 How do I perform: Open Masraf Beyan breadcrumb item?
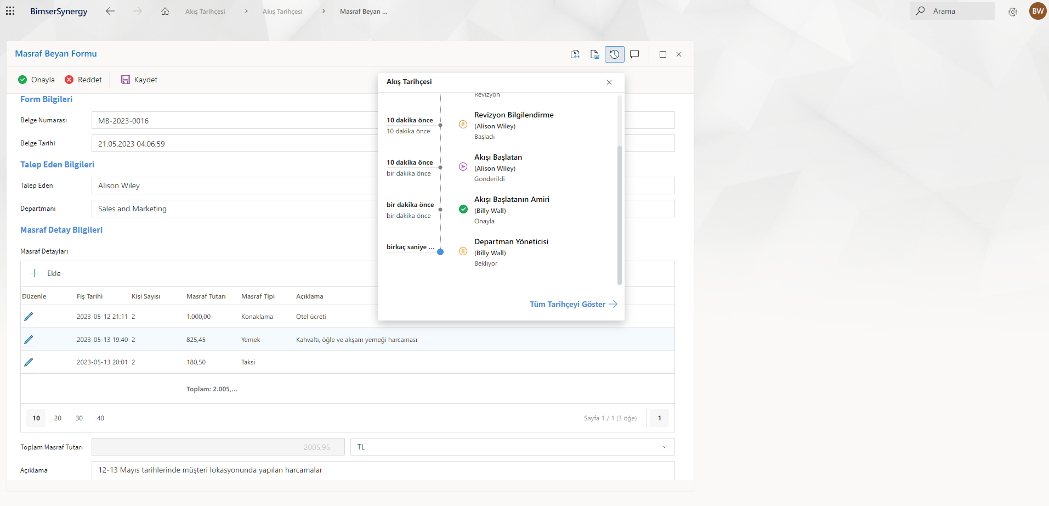[x=364, y=12]
